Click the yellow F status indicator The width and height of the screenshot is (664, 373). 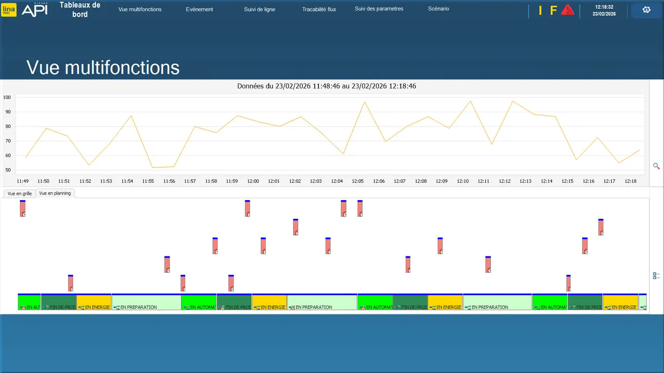pyautogui.click(x=553, y=10)
